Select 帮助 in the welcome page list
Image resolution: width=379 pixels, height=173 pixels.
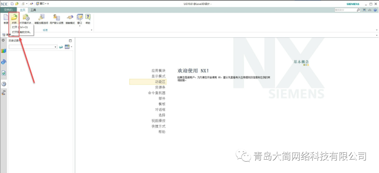pyautogui.click(x=162, y=132)
